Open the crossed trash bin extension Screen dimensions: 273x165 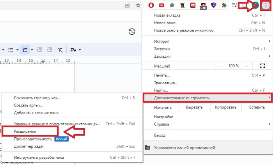point(182,5)
